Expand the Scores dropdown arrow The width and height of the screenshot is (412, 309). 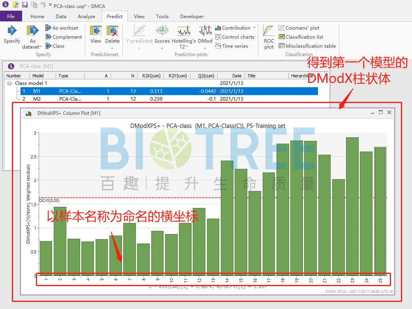click(162, 49)
